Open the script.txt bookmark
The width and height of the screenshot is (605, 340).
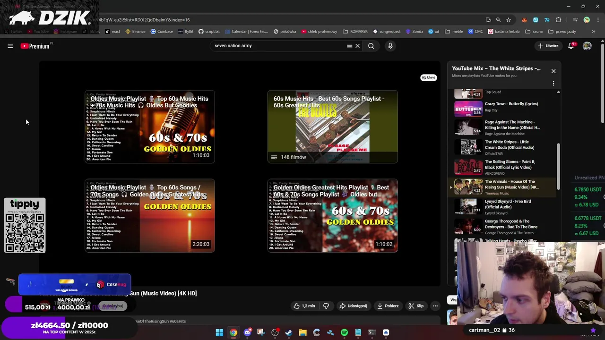tap(209, 32)
